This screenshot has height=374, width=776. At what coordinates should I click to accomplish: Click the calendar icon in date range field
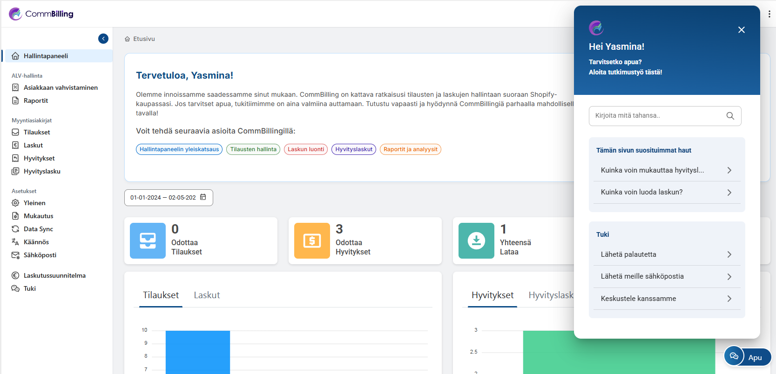[x=203, y=197]
